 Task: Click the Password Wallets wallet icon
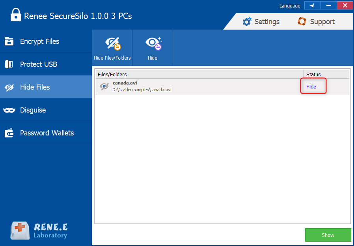[9, 133]
